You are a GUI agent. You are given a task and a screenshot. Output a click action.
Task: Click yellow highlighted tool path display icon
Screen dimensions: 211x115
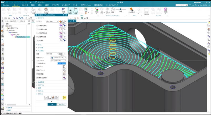pyautogui.click(x=64, y=98)
